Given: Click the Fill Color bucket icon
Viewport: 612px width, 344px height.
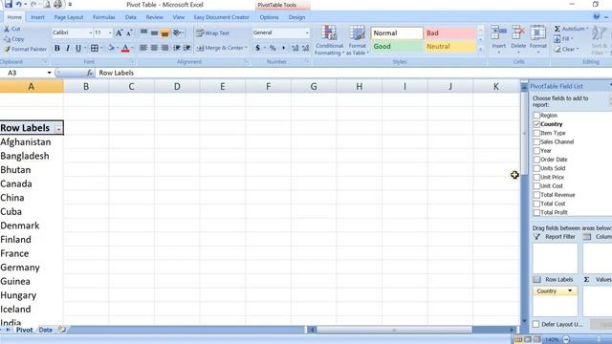Looking at the screenshot, I should click(111, 48).
